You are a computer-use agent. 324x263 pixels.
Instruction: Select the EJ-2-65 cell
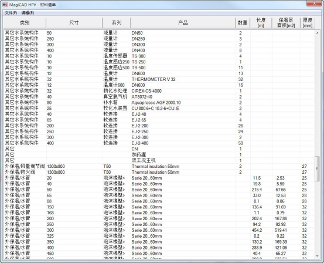point(139,120)
